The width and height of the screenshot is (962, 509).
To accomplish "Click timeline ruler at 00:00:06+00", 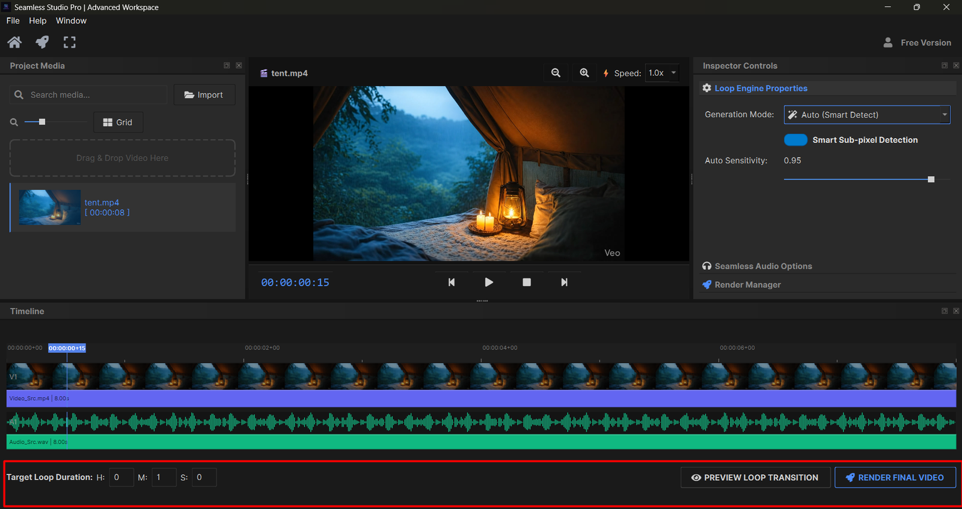I will click(737, 348).
